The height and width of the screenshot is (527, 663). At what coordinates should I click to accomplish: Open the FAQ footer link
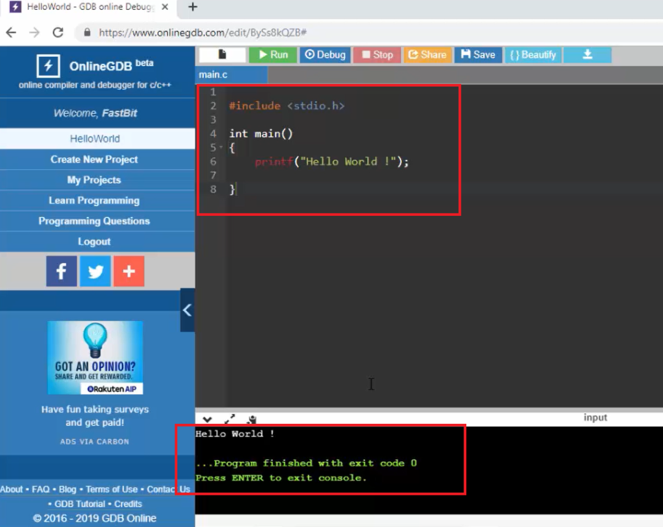pyautogui.click(x=40, y=489)
